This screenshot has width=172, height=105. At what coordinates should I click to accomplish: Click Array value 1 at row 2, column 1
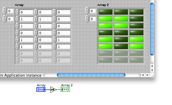click(26, 19)
